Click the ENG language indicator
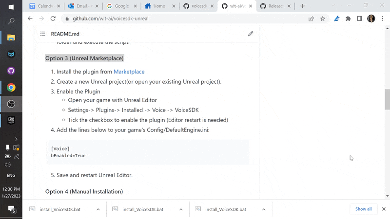The height and width of the screenshot is (219, 390). click(x=11, y=175)
